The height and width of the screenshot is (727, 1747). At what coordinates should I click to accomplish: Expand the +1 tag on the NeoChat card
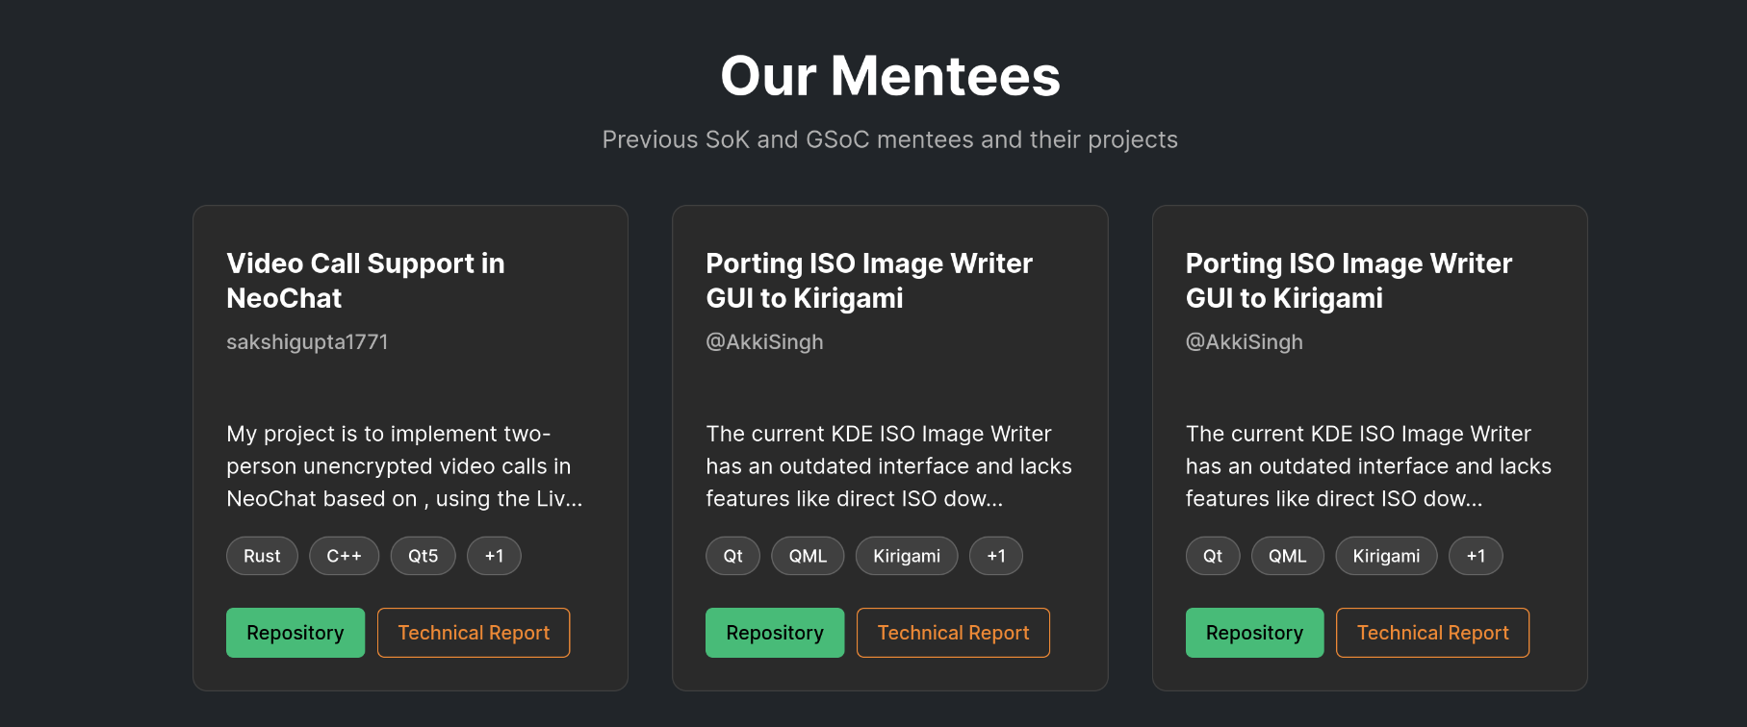click(494, 555)
